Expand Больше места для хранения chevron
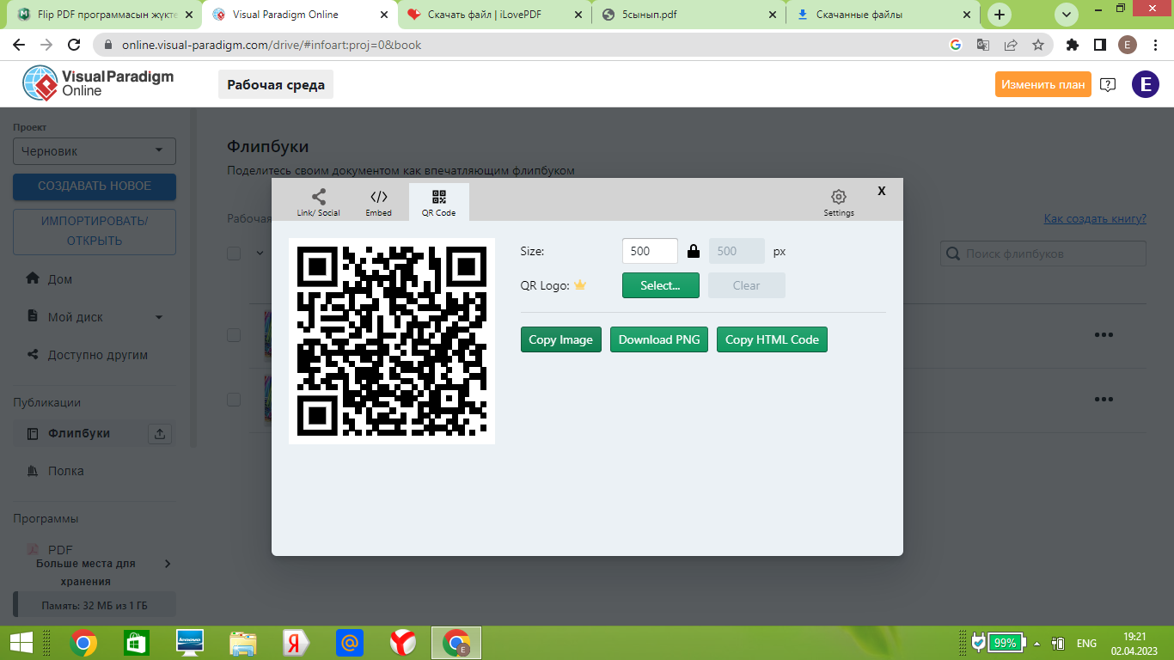The image size is (1174, 660). point(168,564)
